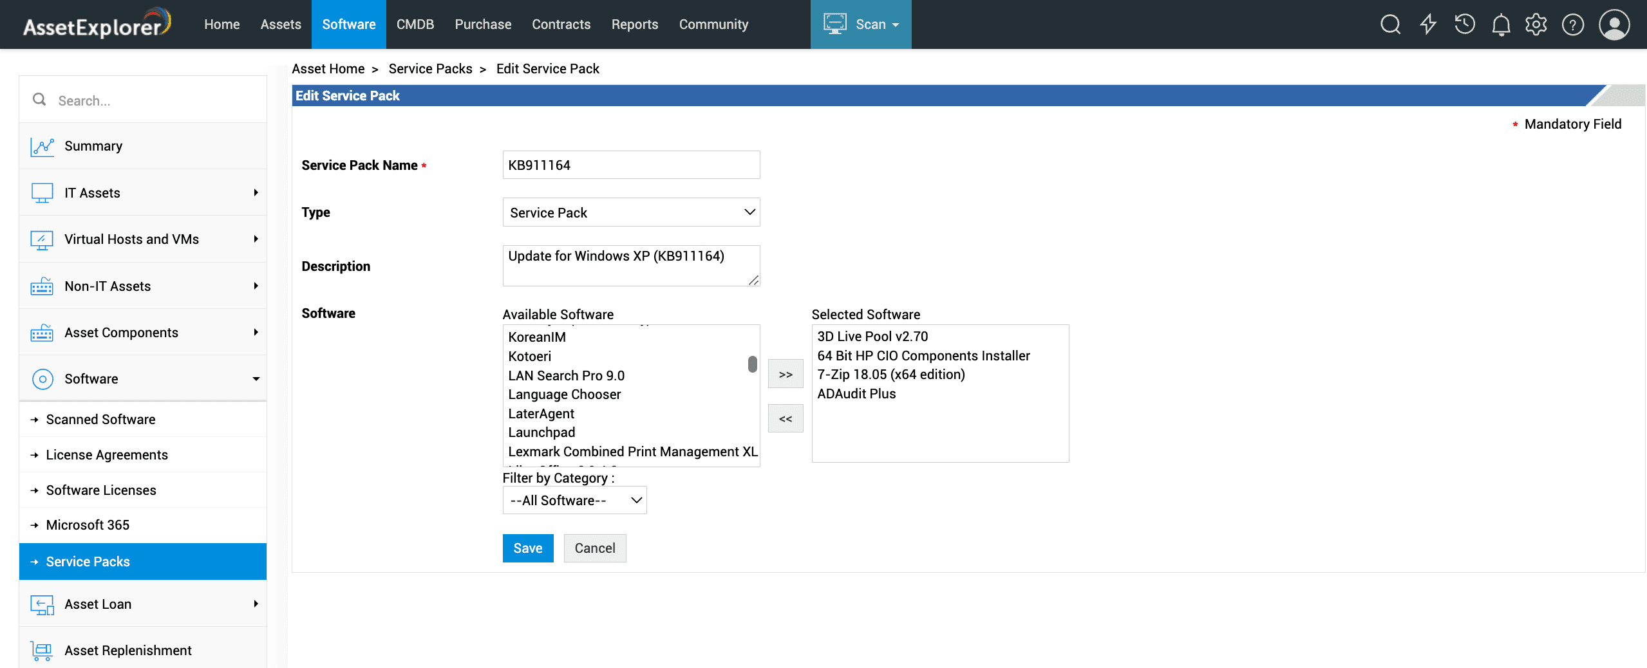The width and height of the screenshot is (1647, 668).
Task: Save the service pack changes
Action: coord(527,548)
